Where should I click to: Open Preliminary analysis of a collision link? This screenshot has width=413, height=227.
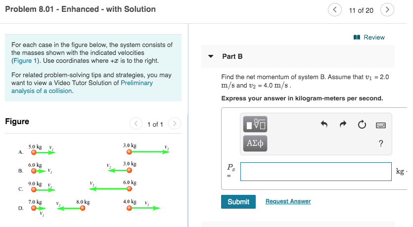point(82,87)
